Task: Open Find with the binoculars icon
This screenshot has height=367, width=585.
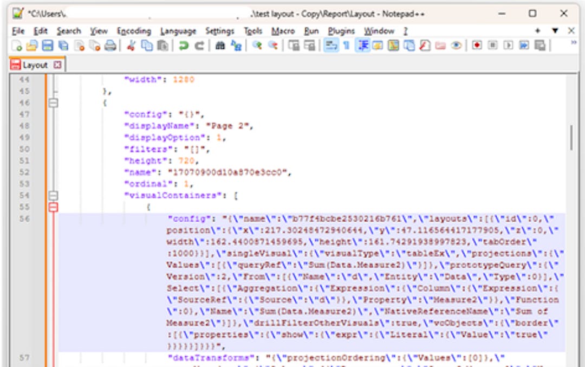Action: pos(220,46)
